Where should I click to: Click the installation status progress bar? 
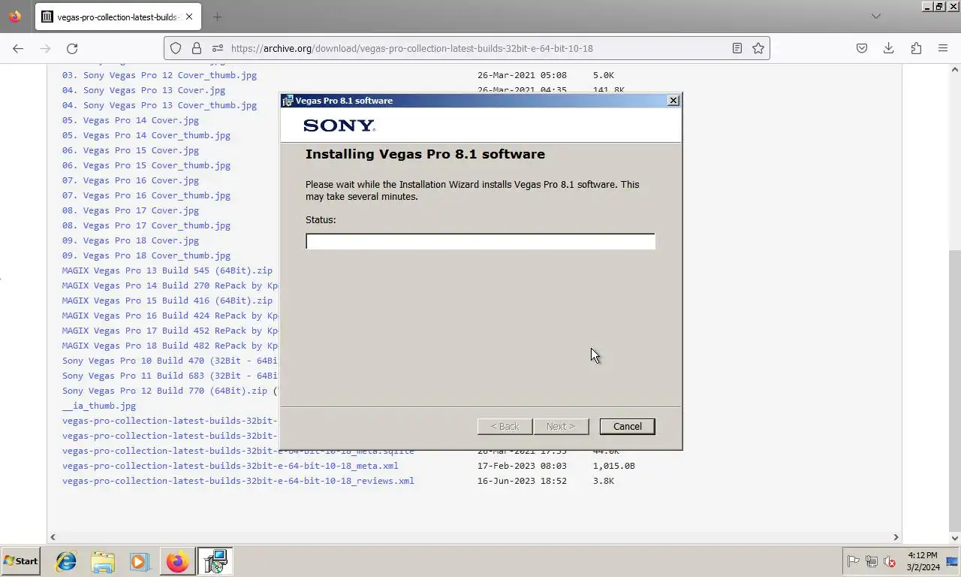click(480, 241)
